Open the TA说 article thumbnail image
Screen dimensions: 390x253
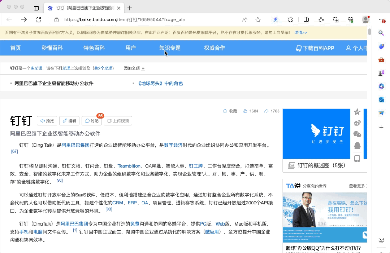pos(325,217)
